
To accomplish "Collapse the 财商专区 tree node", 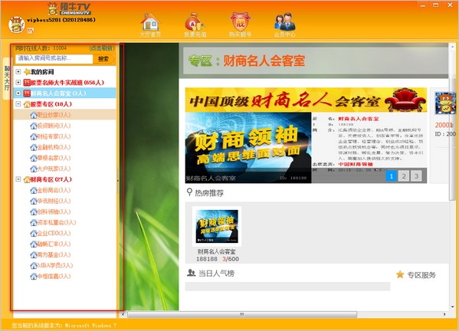I will (x=18, y=179).
